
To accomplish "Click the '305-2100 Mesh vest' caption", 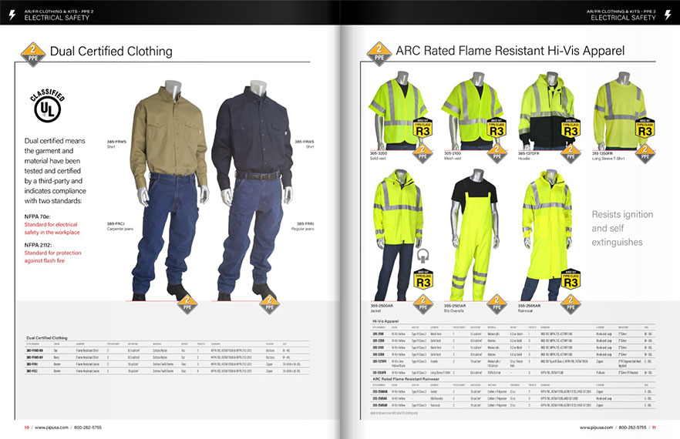I will pos(453,156).
